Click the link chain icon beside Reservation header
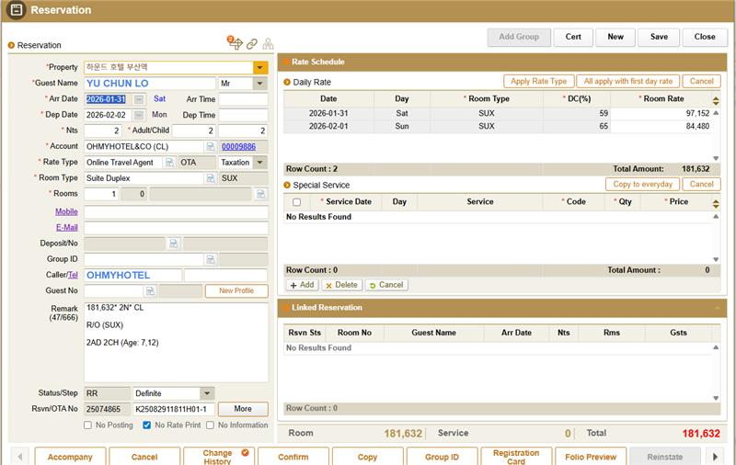This screenshot has height=465, width=736. click(x=251, y=44)
